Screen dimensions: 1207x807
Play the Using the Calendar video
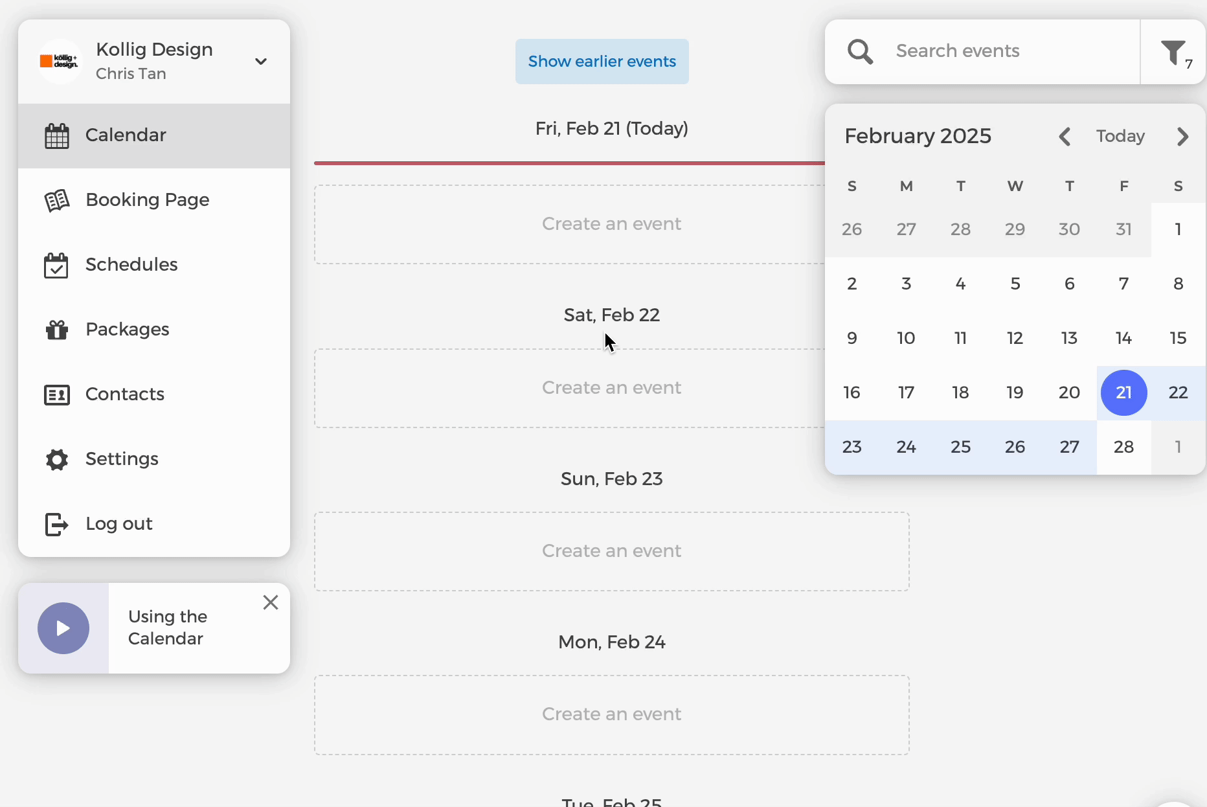[x=63, y=628]
